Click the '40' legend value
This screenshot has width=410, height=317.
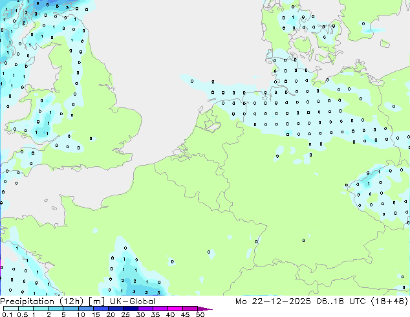pyautogui.click(x=170, y=314)
